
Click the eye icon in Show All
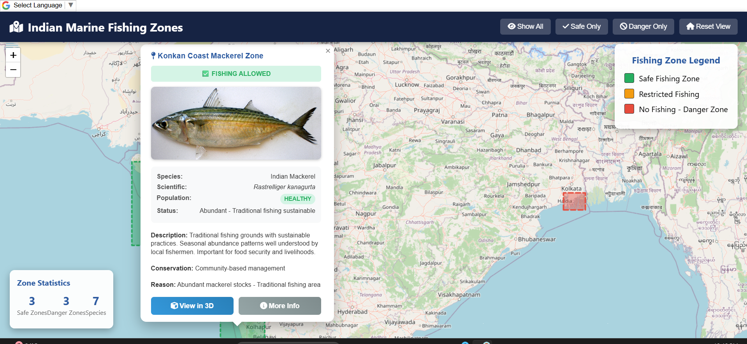point(511,26)
